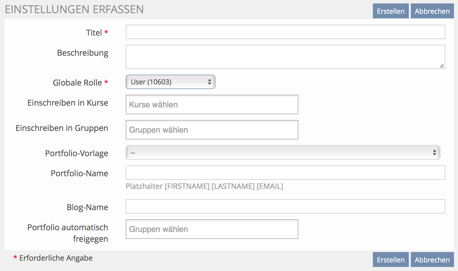Click the Blog-Name input field
The height and width of the screenshot is (271, 458).
(285, 206)
